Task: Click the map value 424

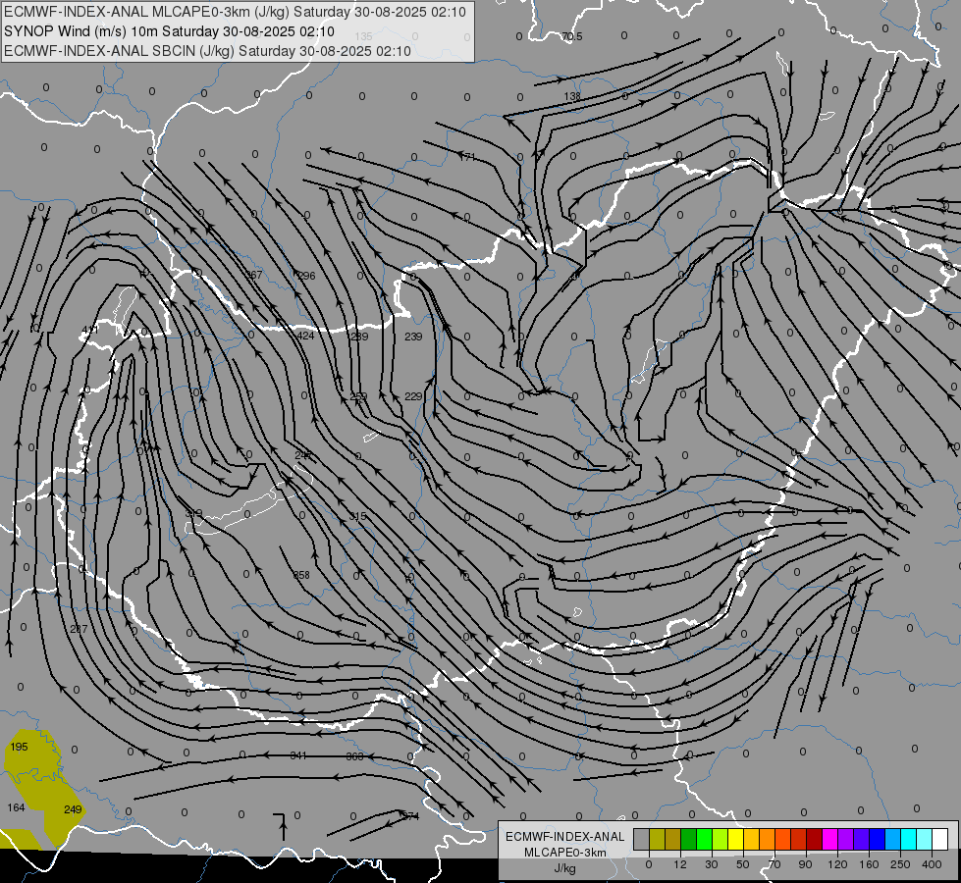Action: click(x=305, y=336)
